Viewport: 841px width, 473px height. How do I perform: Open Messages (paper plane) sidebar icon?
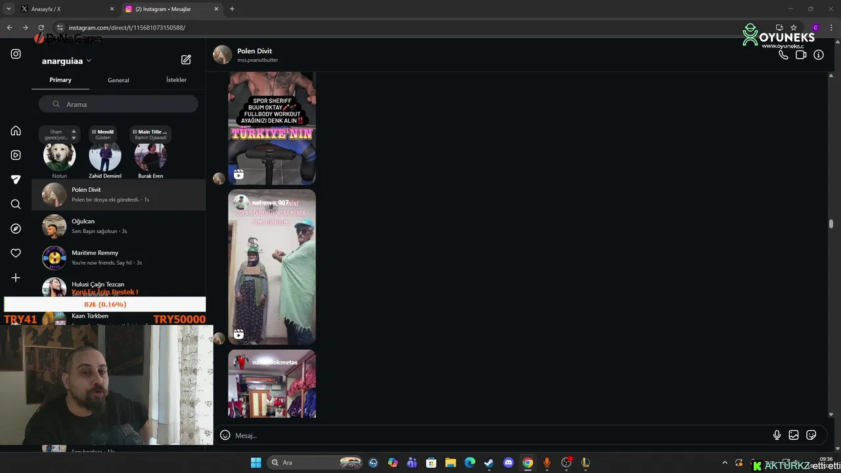click(x=16, y=179)
